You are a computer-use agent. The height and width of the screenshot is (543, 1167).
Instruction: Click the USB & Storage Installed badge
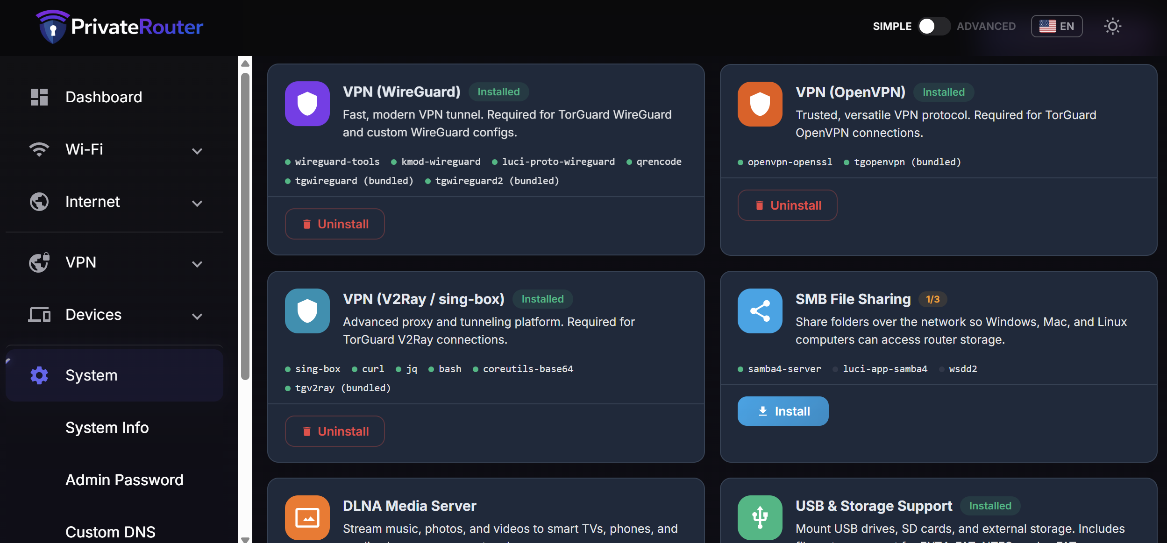tap(990, 506)
